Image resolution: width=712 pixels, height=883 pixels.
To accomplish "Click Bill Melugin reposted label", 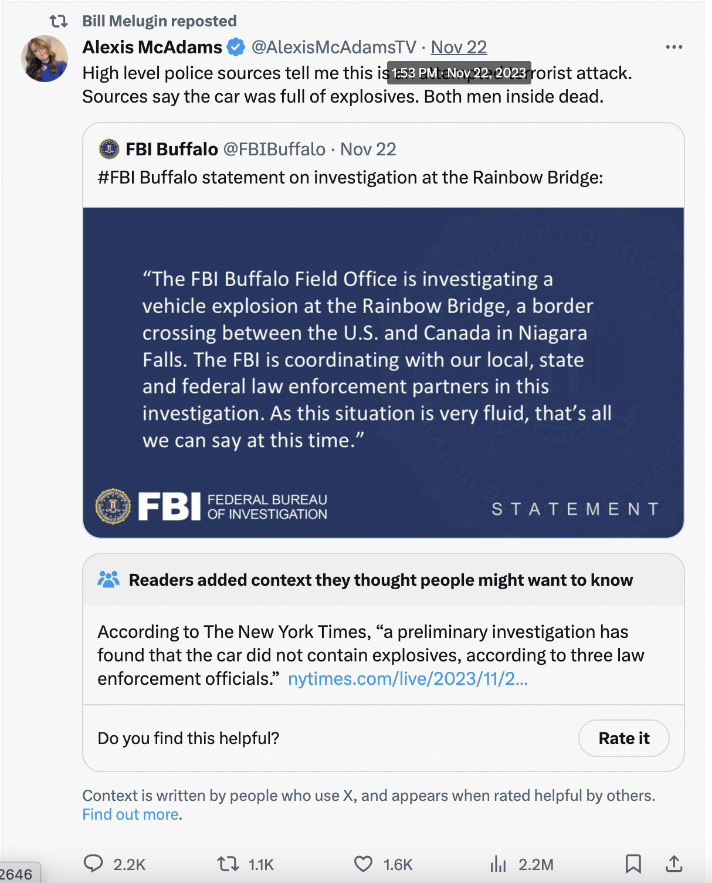I will point(159,21).
